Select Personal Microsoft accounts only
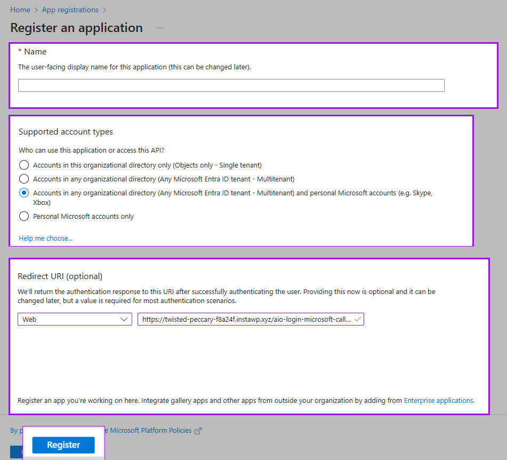507x460 pixels. 24,216
